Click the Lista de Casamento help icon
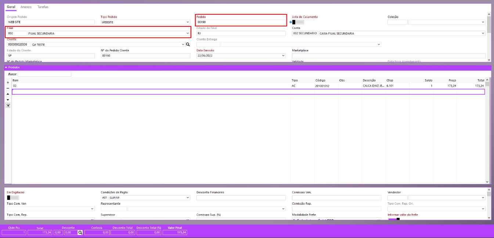494x238 pixels. click(291, 22)
